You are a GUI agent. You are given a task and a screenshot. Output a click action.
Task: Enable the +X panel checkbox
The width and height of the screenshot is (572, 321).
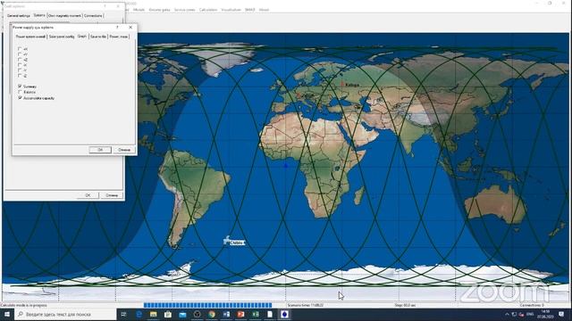coord(20,48)
